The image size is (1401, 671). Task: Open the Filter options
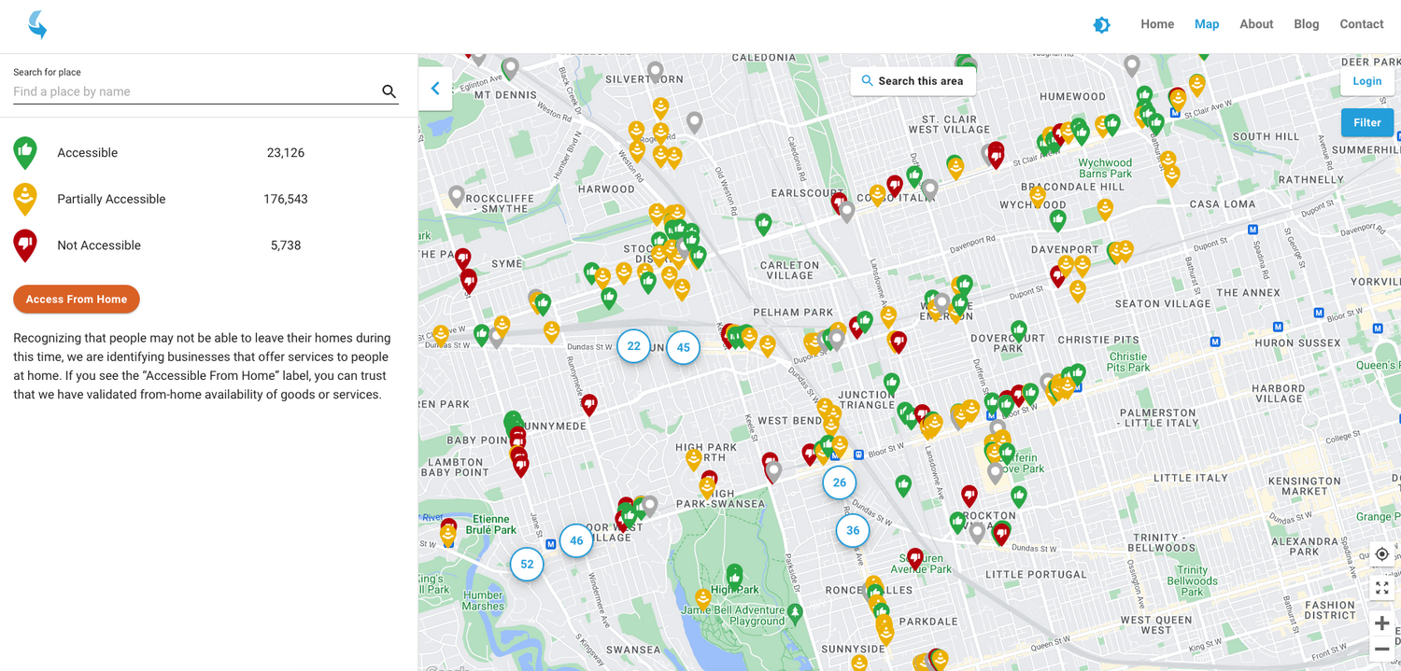pyautogui.click(x=1366, y=122)
